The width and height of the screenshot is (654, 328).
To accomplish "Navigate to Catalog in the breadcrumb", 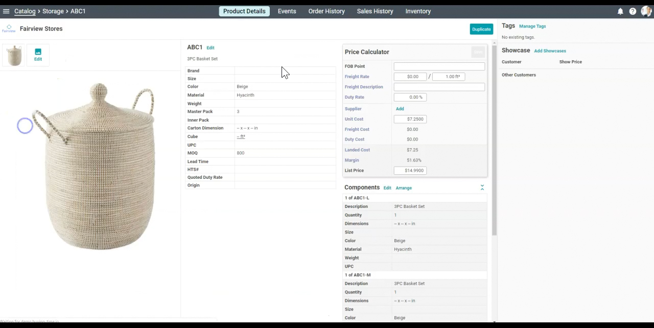I will 25,11.
